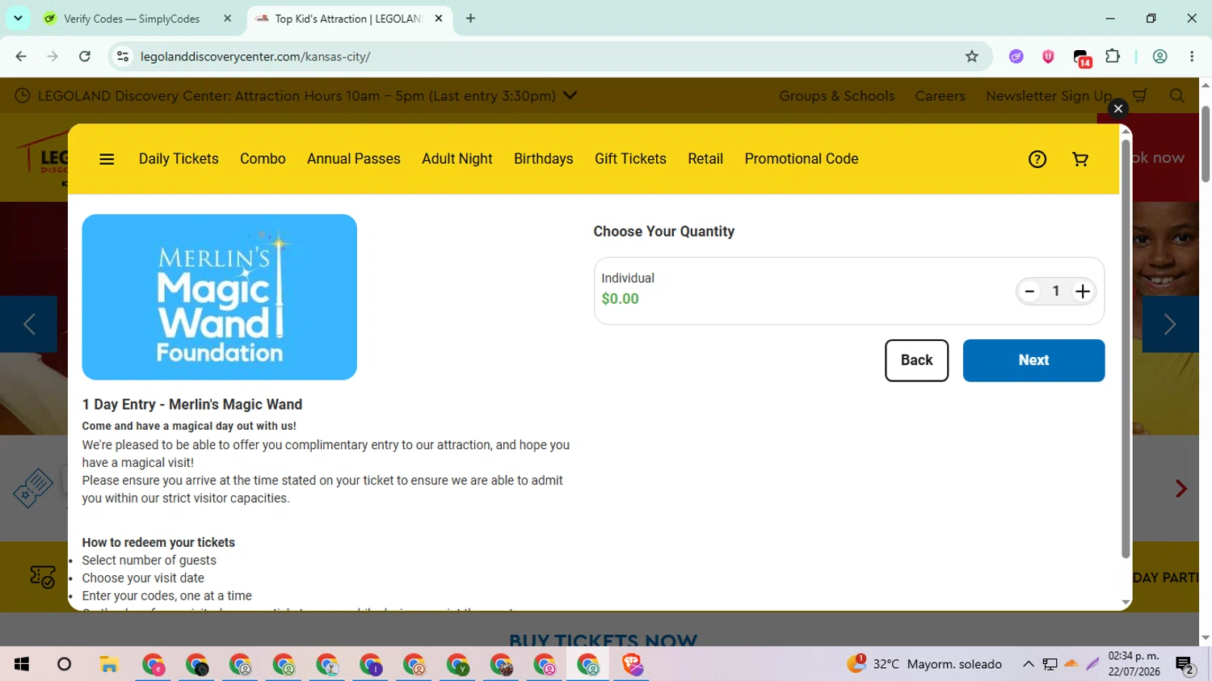Click the Next button

click(x=1033, y=360)
